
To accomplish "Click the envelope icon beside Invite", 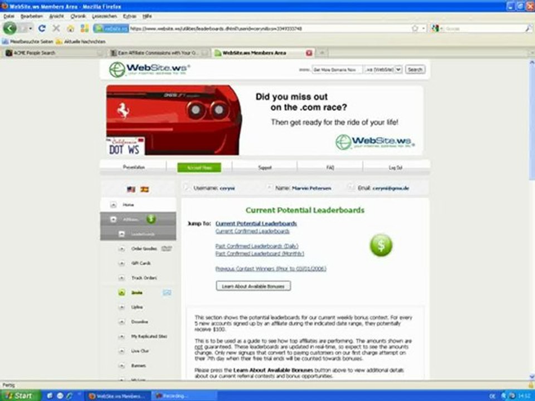I will [167, 292].
